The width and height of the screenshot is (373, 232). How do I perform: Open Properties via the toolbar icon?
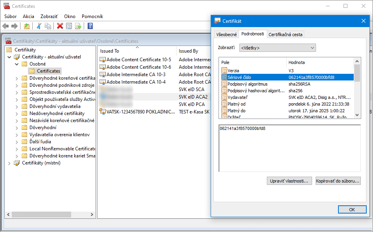pyautogui.click(x=69, y=26)
